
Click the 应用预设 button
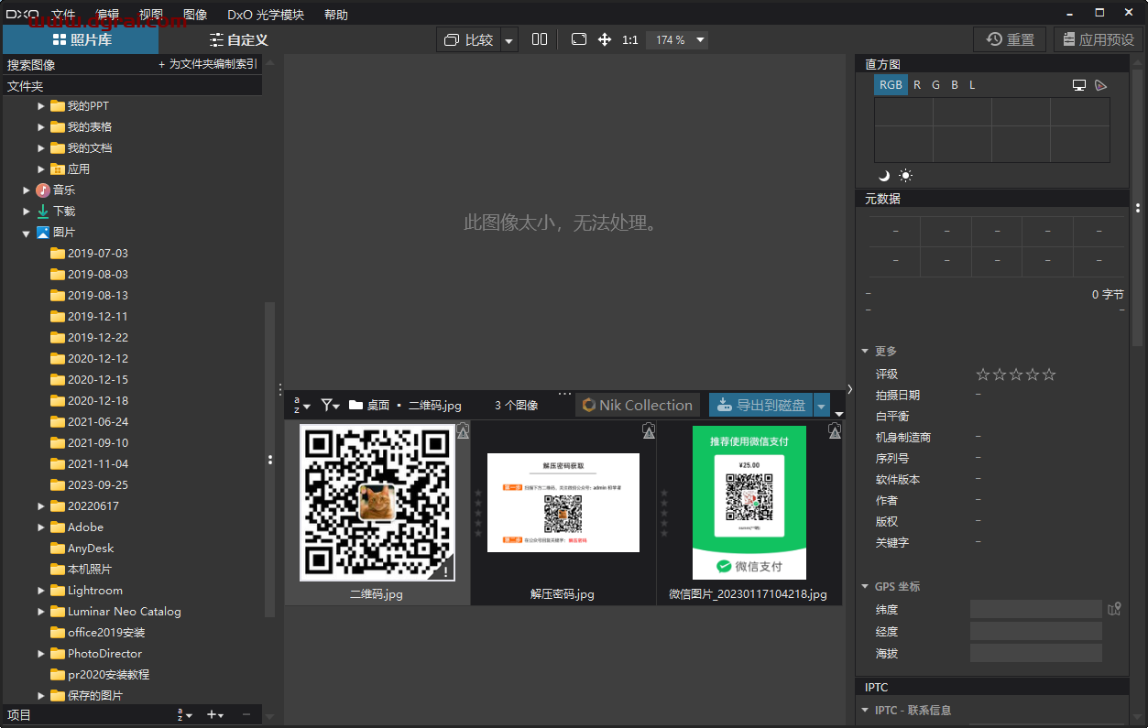click(x=1099, y=39)
